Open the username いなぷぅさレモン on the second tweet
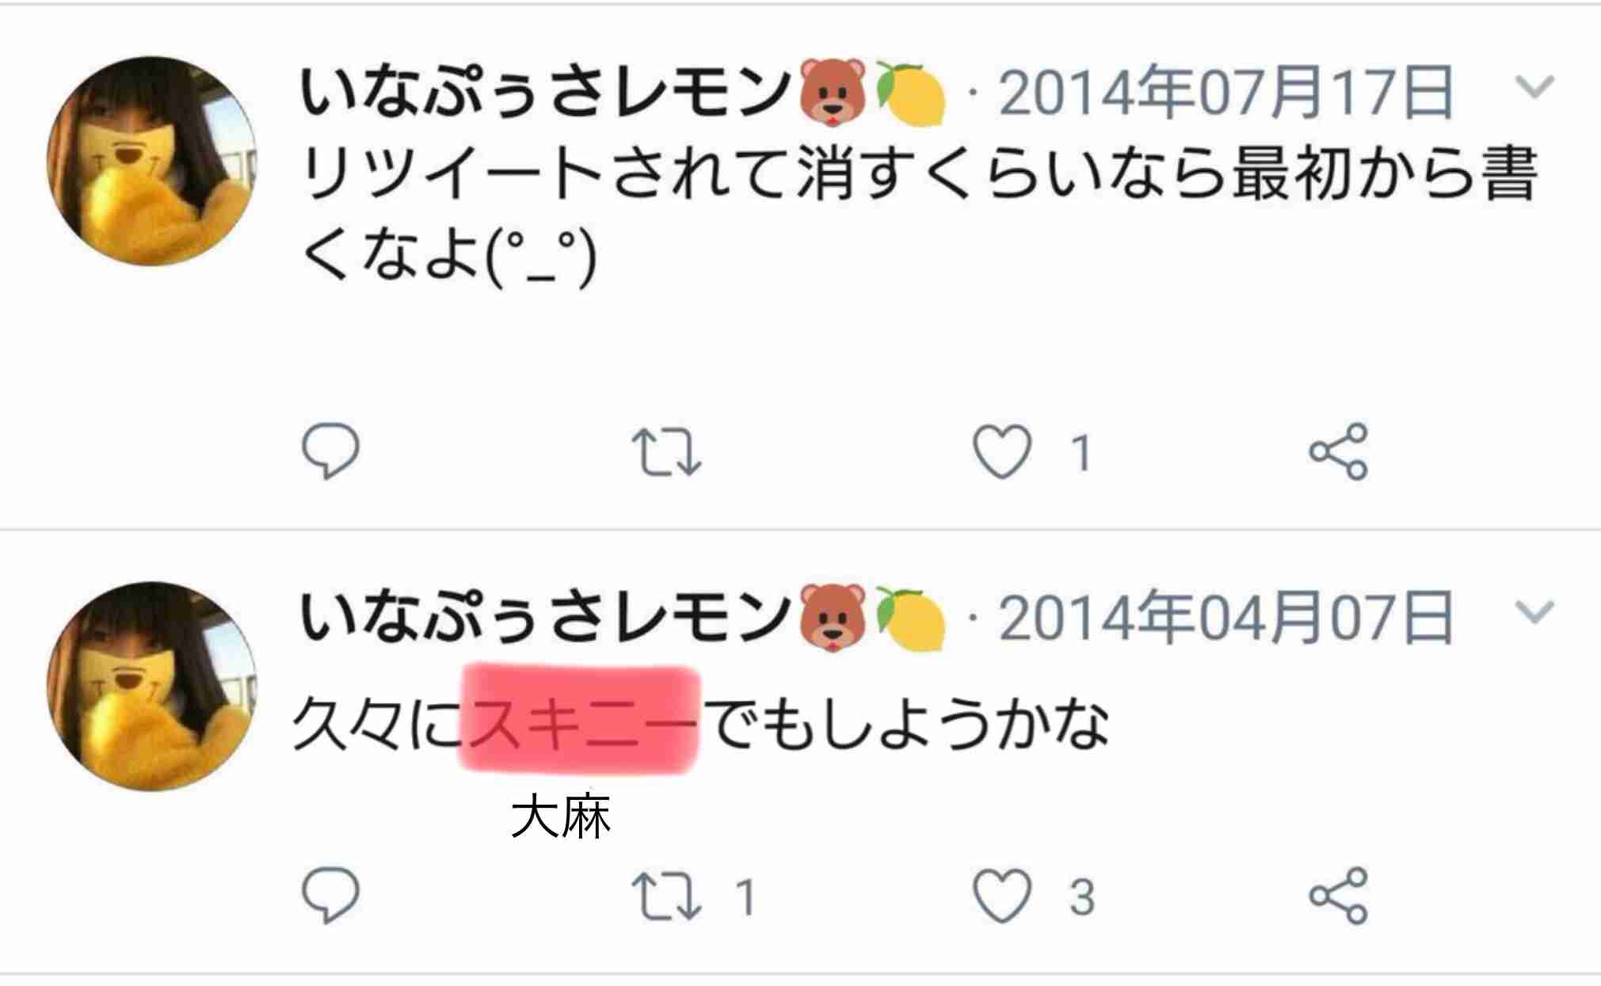 click(x=546, y=619)
